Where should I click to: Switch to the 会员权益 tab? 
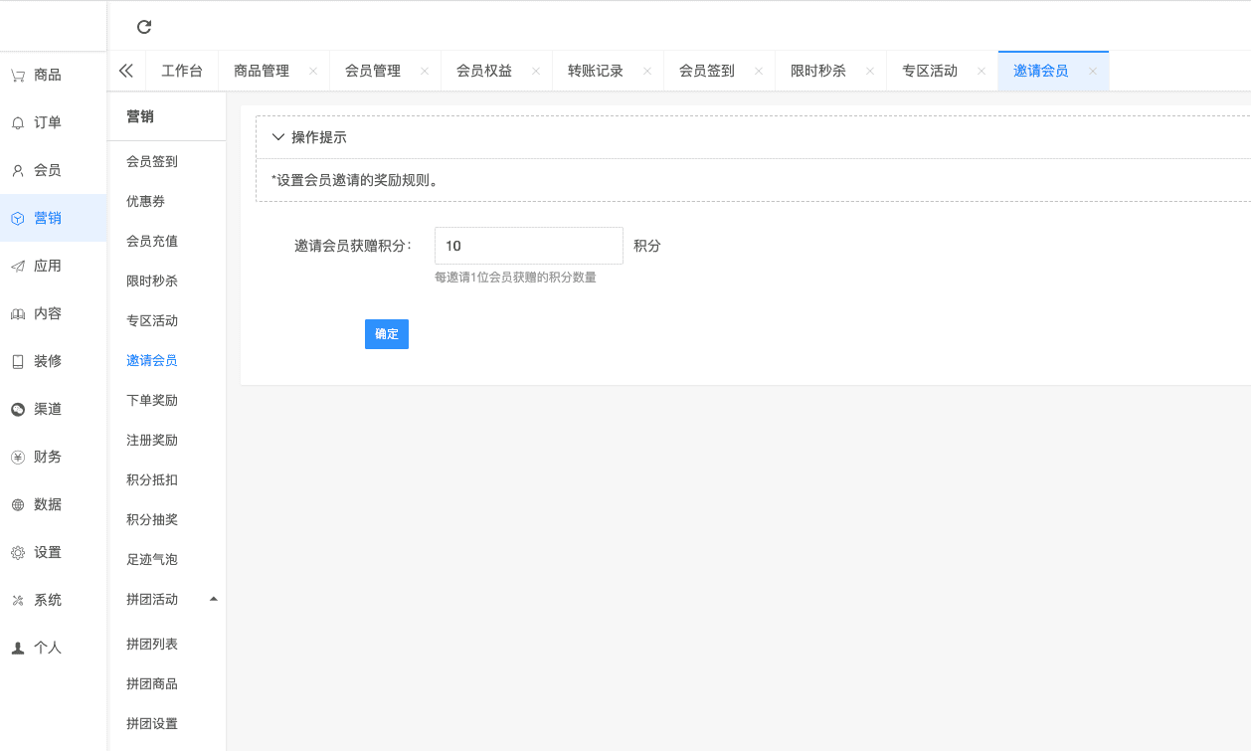(483, 71)
